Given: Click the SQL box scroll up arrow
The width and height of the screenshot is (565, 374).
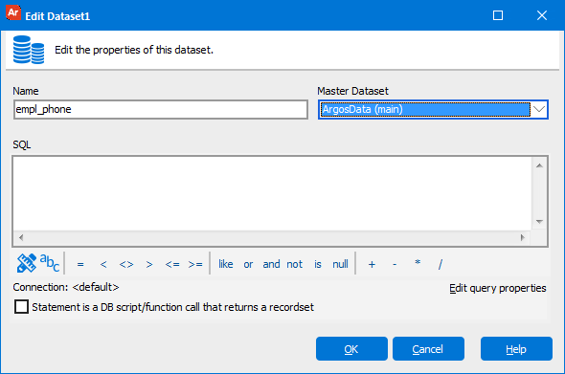Looking at the screenshot, I should coord(539,165).
